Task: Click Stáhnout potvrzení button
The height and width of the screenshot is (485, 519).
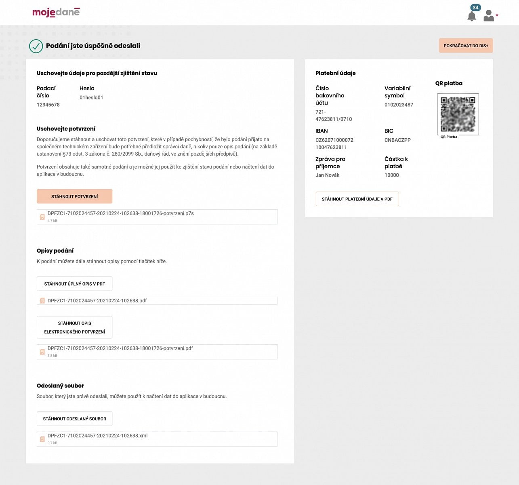Action: pyautogui.click(x=74, y=196)
